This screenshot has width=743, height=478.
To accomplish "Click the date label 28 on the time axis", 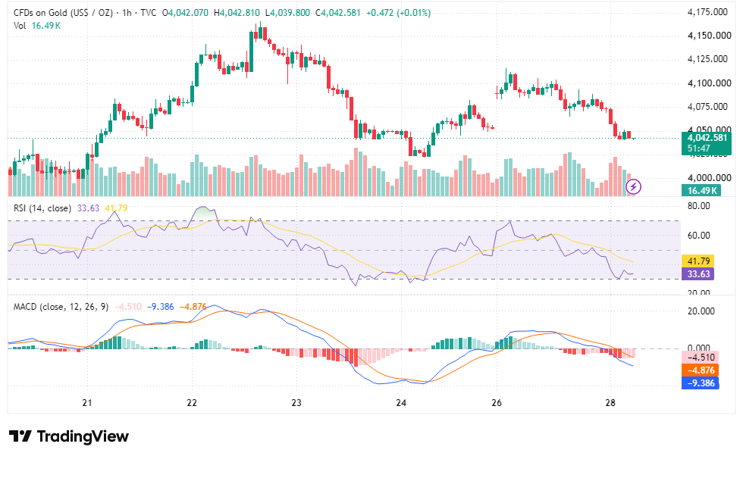I will [610, 403].
